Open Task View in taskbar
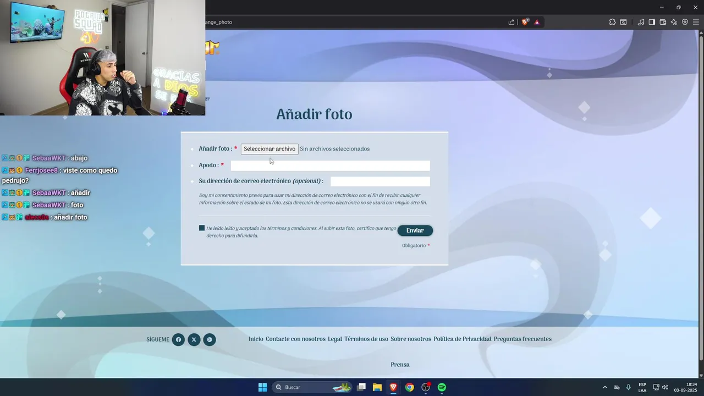The height and width of the screenshot is (396, 704). tap(361, 387)
